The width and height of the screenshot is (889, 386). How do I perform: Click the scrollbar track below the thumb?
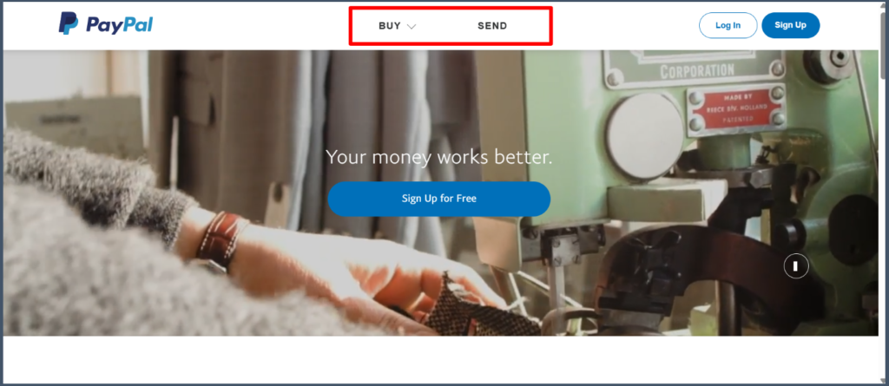click(x=883, y=226)
